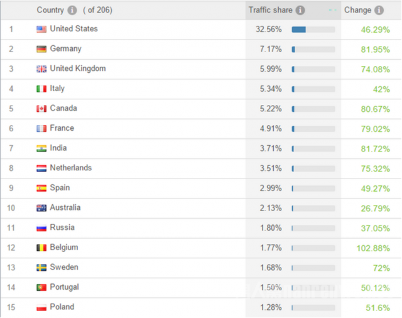
Task: Click the Portugal flag icon
Action: (41, 287)
